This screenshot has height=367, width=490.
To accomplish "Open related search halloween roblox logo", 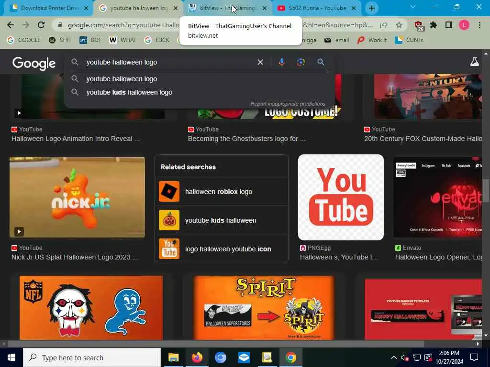I will coord(221,192).
